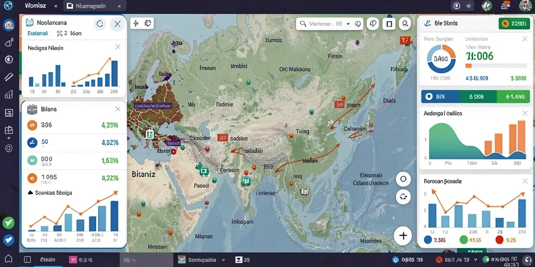The height and width of the screenshot is (267, 535).
Task: Dismiss the Ferocan Seoade chart card
Action: coord(525,181)
